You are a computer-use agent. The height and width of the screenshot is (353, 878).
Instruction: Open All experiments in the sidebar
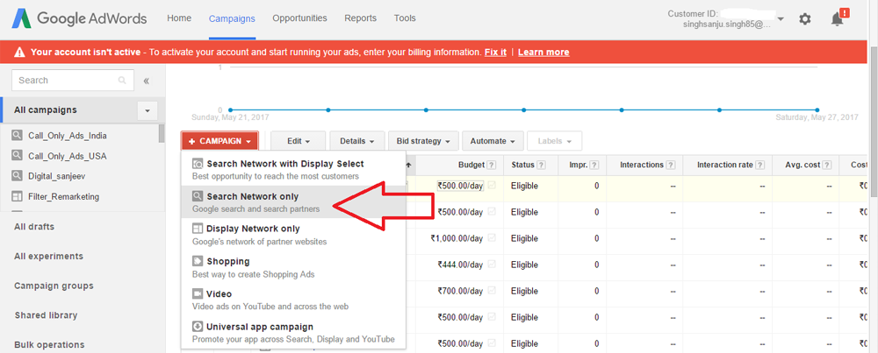click(48, 257)
